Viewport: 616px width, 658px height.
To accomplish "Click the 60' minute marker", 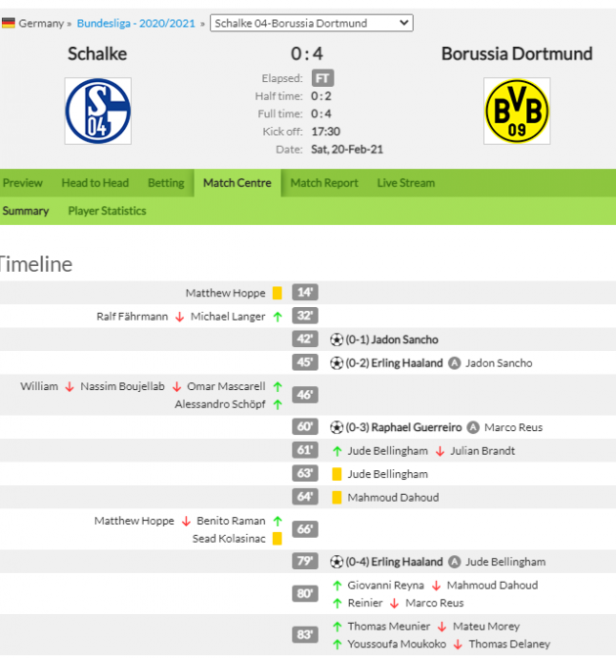I will point(306,427).
